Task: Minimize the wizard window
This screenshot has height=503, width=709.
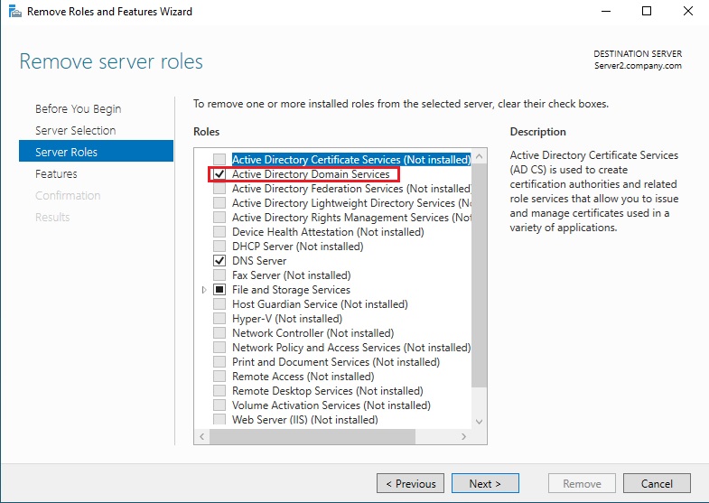Action: 605,12
